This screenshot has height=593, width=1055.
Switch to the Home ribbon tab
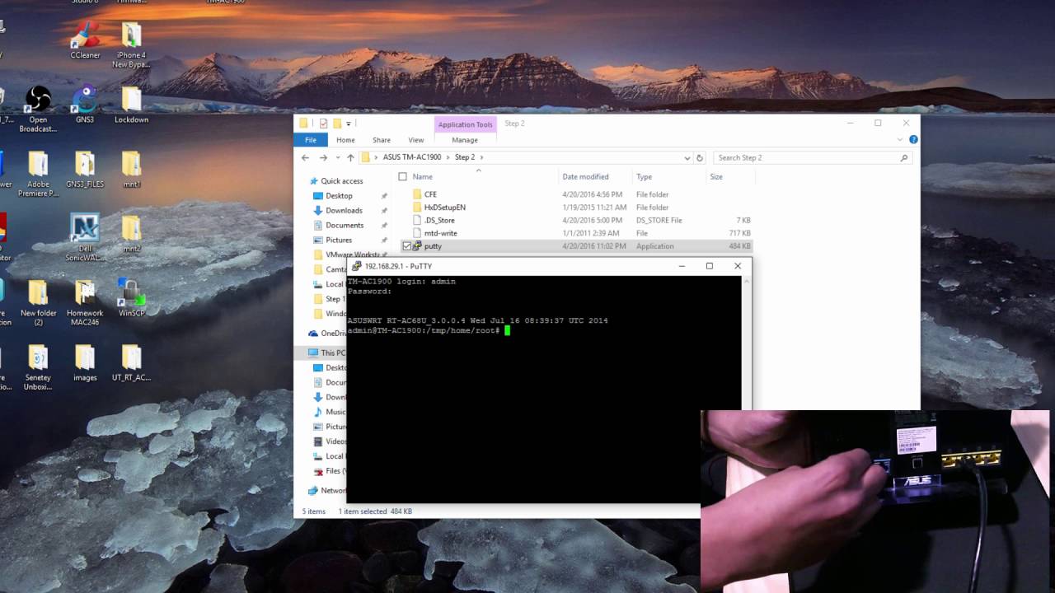(x=345, y=140)
